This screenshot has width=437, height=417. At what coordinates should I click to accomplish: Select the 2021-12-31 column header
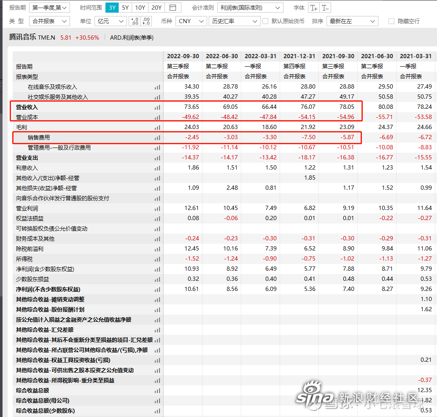299,56
